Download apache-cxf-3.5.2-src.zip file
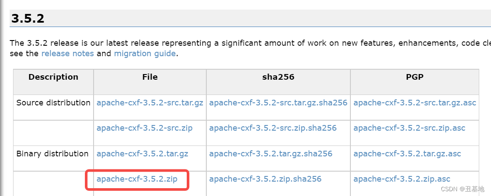This screenshot has width=491, height=196. pyautogui.click(x=145, y=128)
